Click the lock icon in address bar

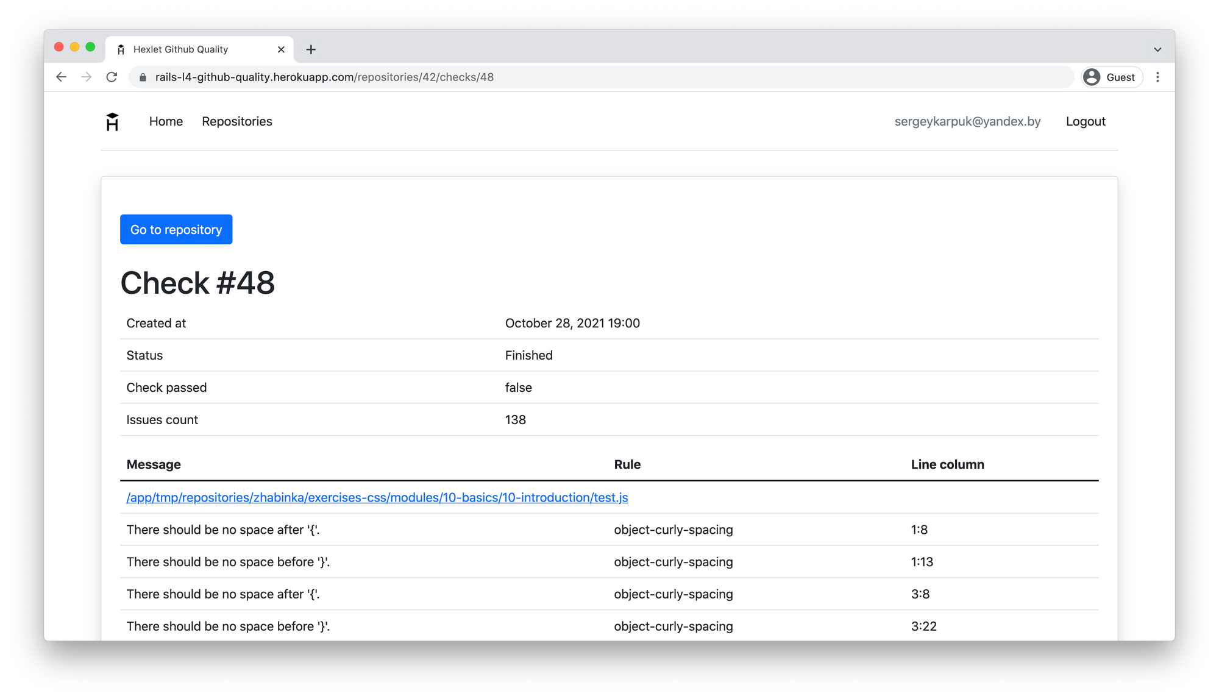click(x=143, y=77)
